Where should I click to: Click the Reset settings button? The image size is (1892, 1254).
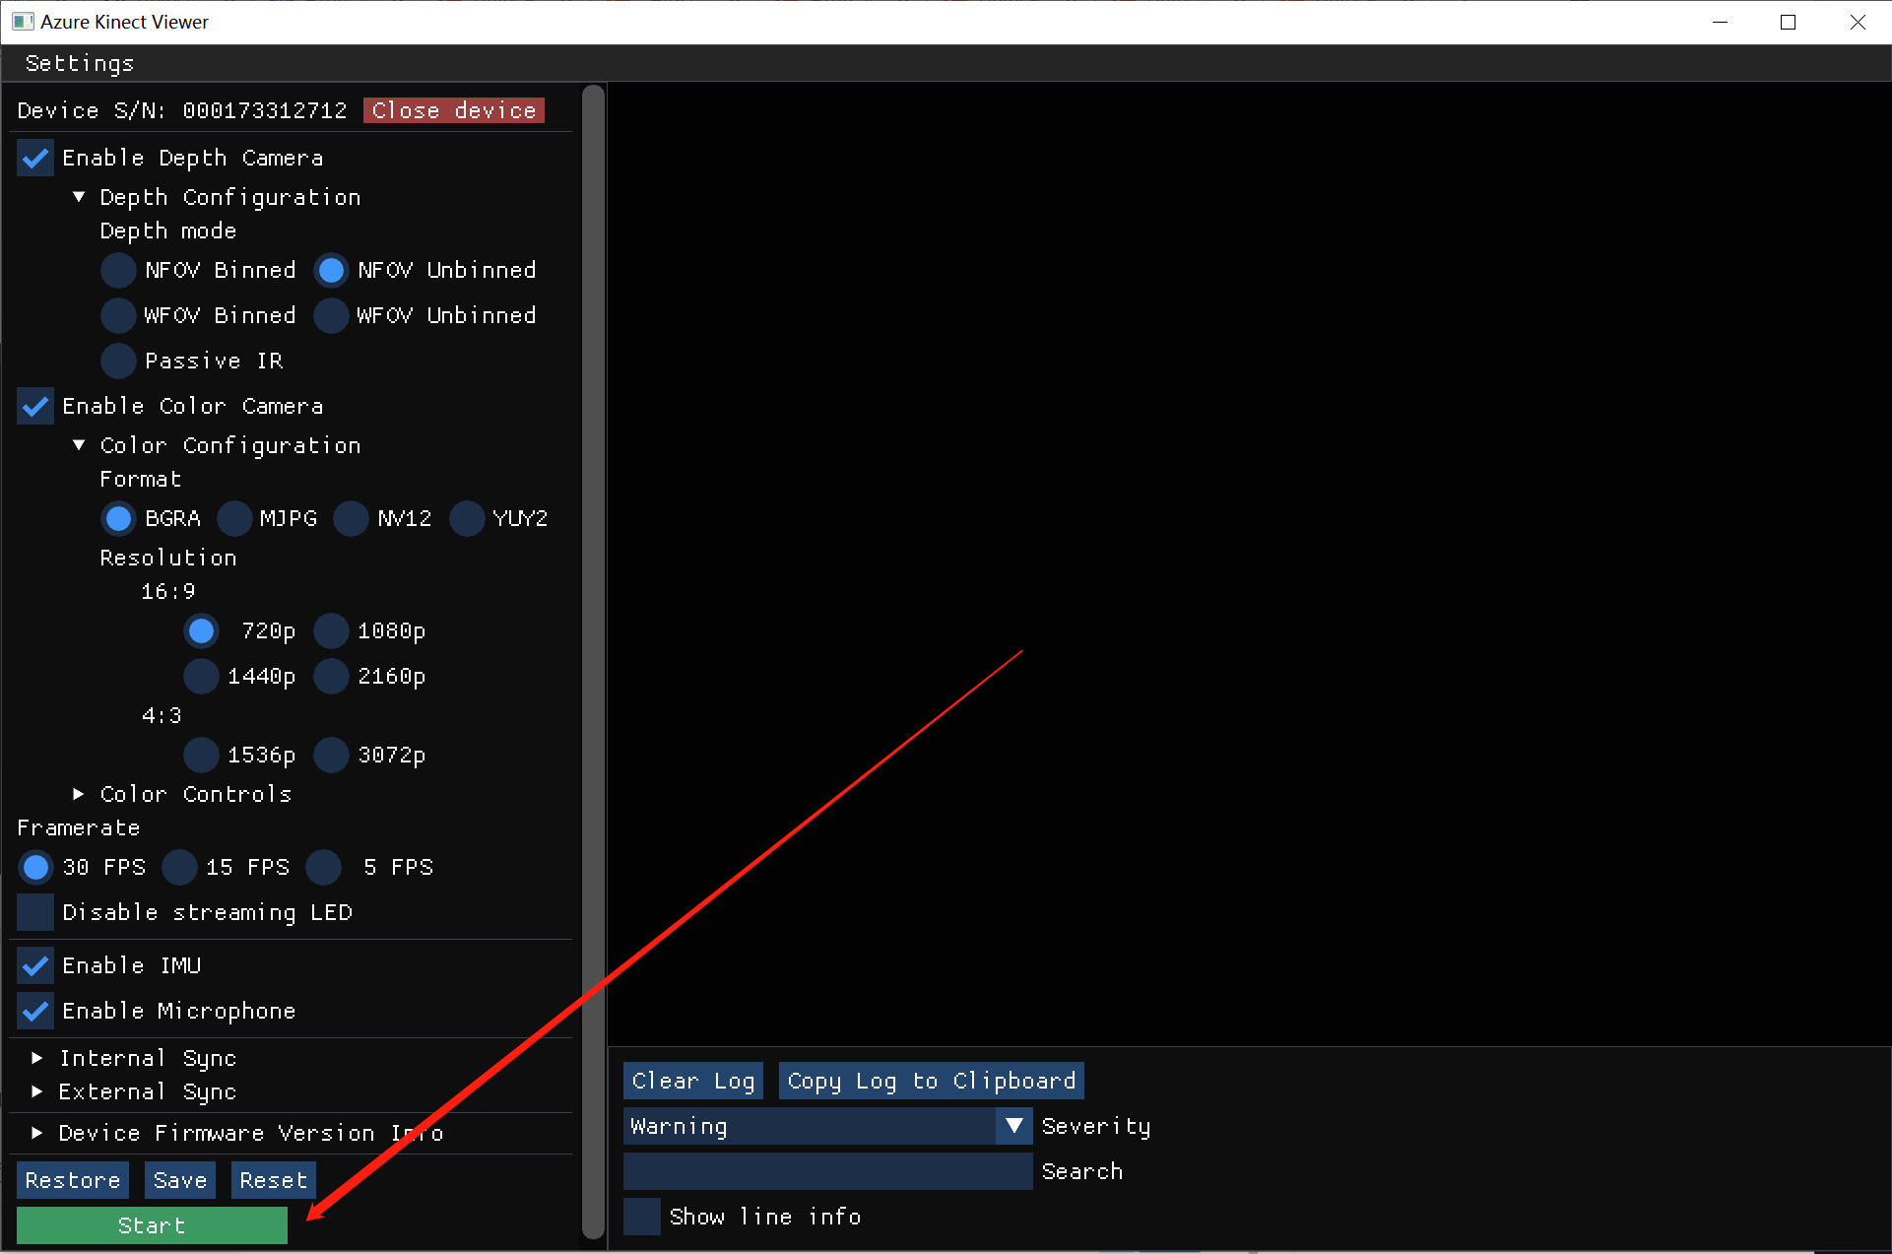tap(273, 1180)
